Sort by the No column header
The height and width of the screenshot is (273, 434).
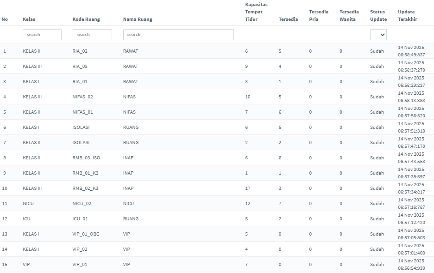click(5, 19)
